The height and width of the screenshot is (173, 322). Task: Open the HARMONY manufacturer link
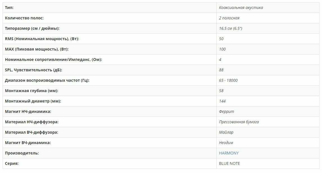(x=229, y=153)
